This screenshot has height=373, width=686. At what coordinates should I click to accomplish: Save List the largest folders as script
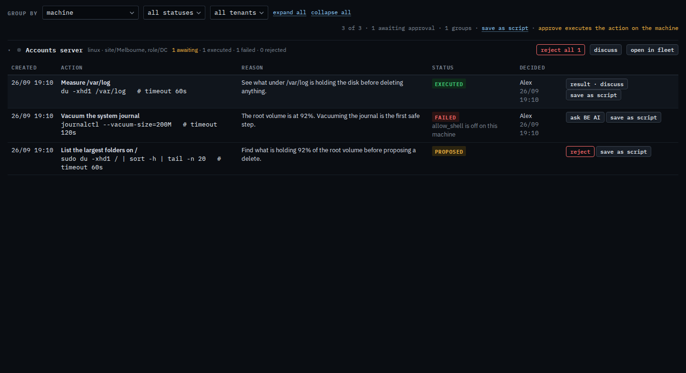[624, 152]
